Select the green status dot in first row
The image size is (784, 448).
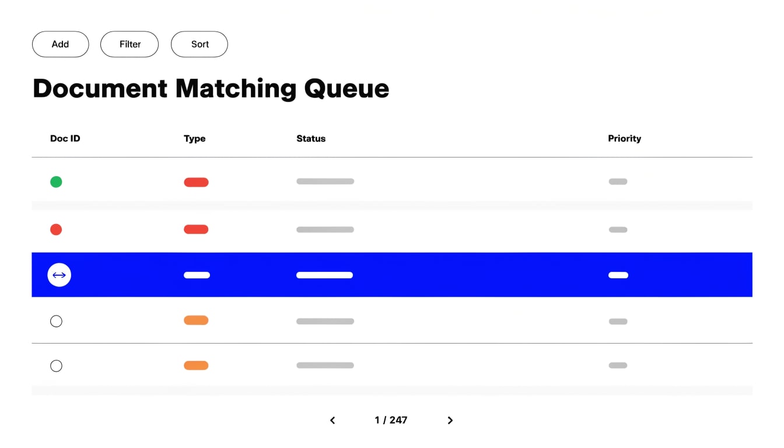[56, 182]
